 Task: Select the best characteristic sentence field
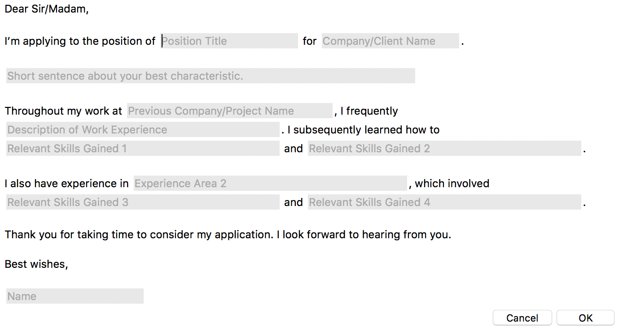[211, 76]
